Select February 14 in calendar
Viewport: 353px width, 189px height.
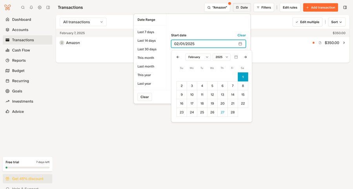(233, 94)
